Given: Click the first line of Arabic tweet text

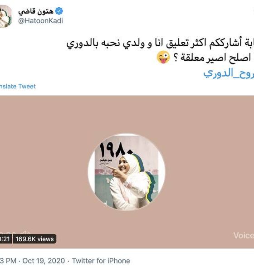Looking at the screenshot, I should 160,44.
